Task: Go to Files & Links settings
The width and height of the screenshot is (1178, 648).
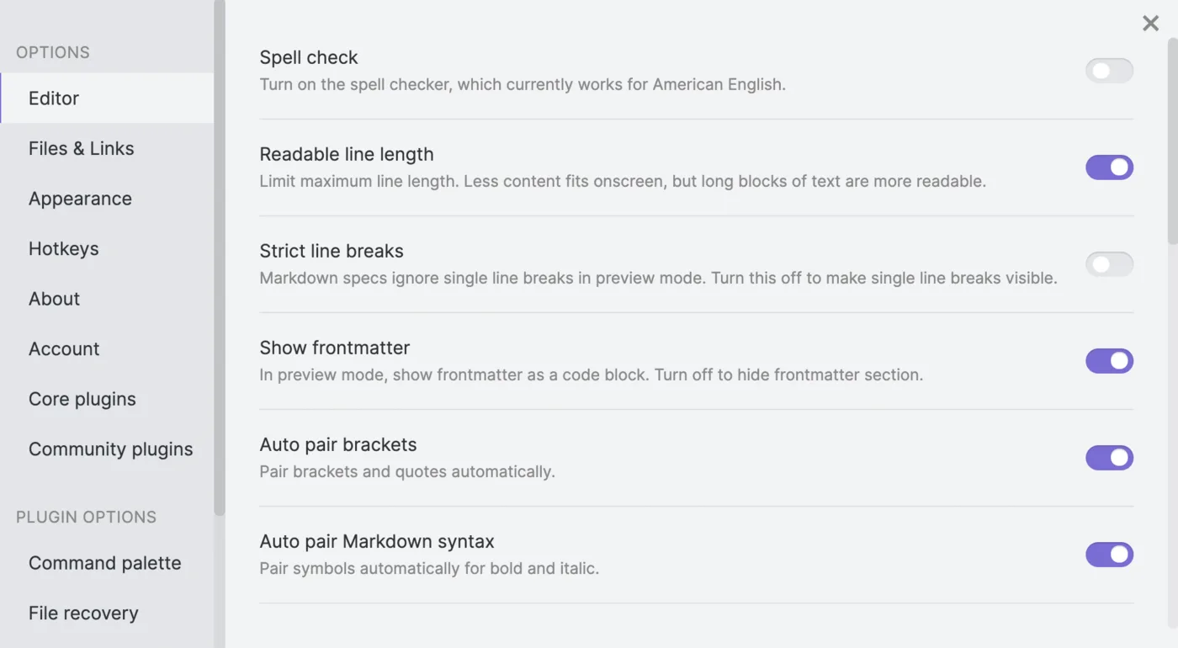Action: (x=81, y=149)
